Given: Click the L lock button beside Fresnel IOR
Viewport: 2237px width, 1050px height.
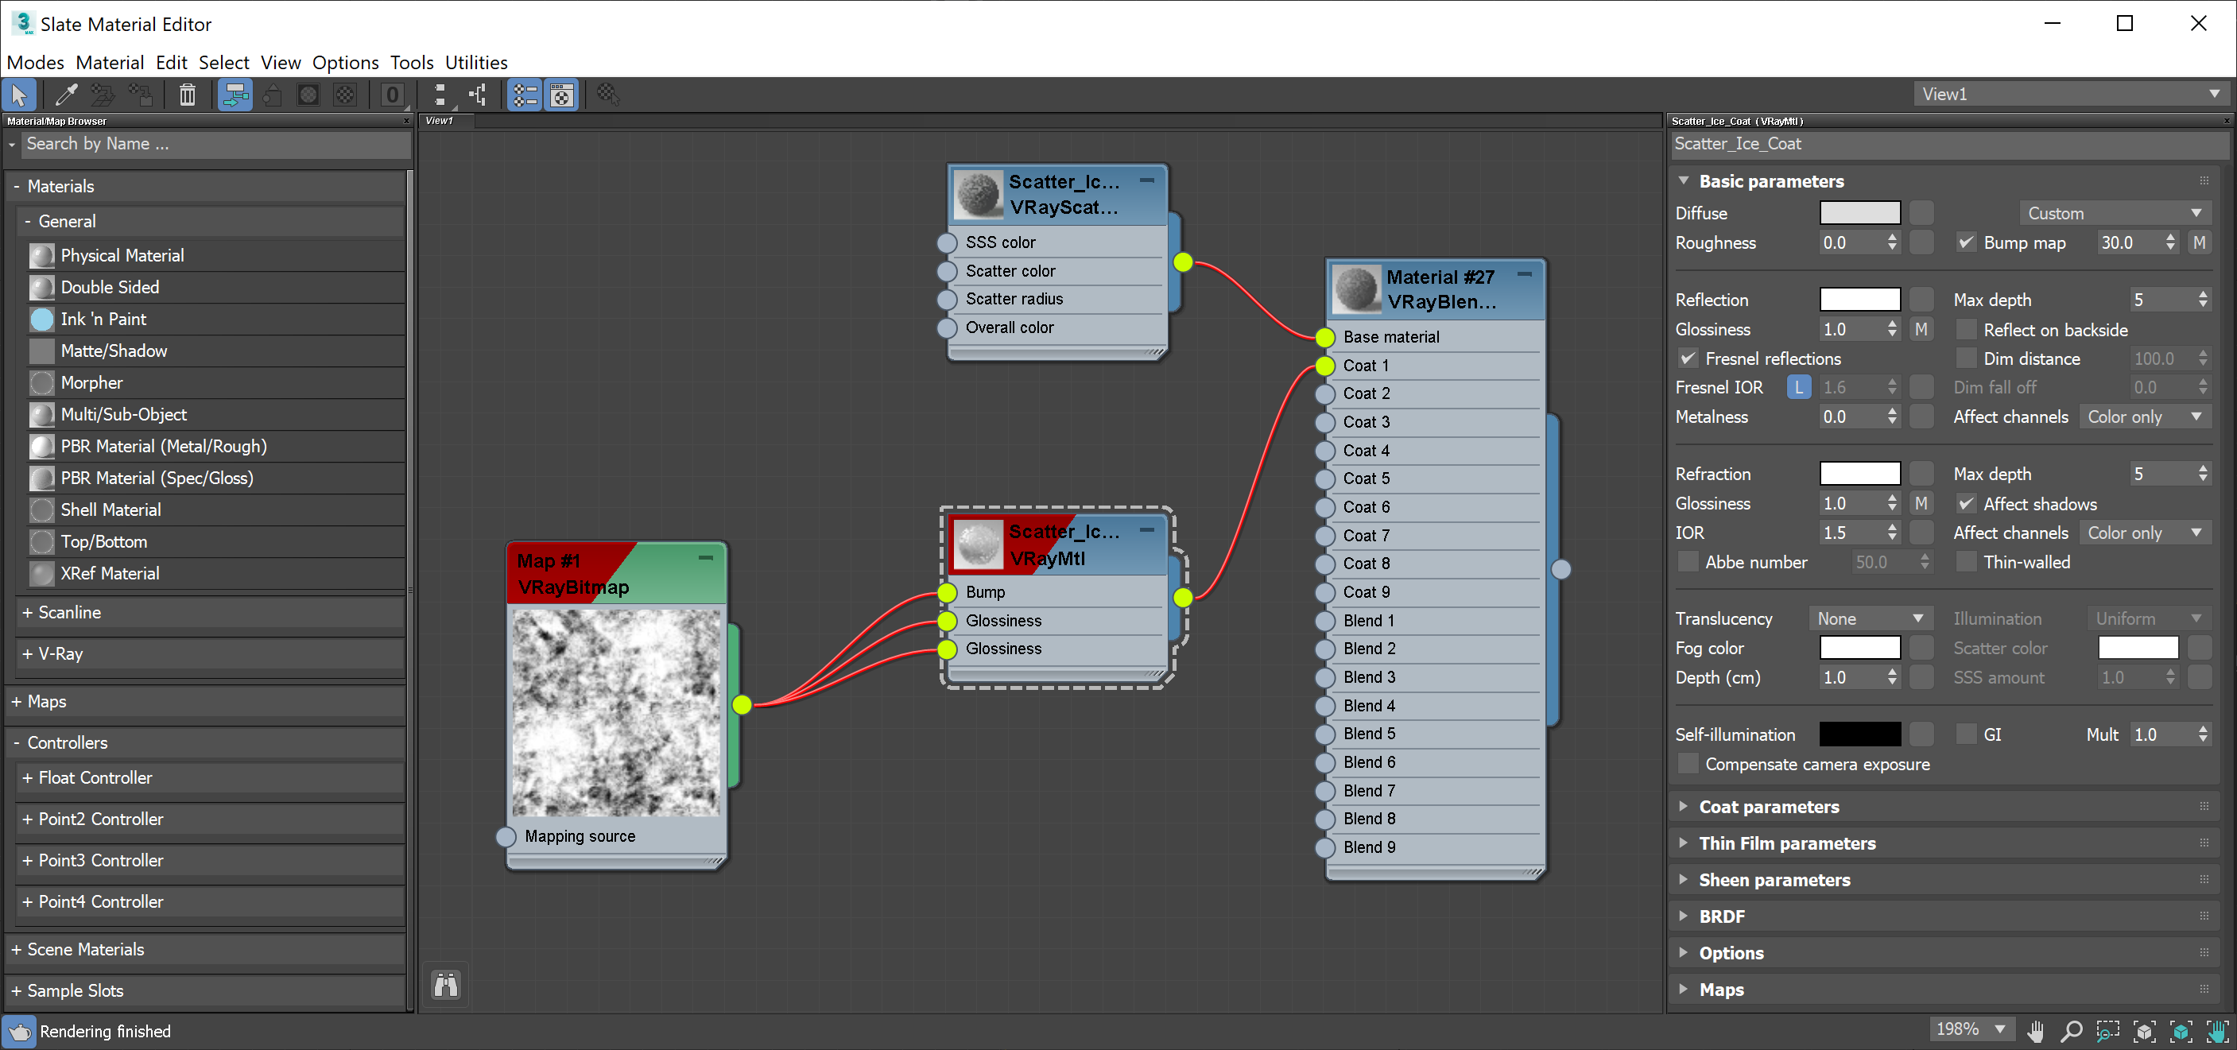Looking at the screenshot, I should (x=1798, y=386).
